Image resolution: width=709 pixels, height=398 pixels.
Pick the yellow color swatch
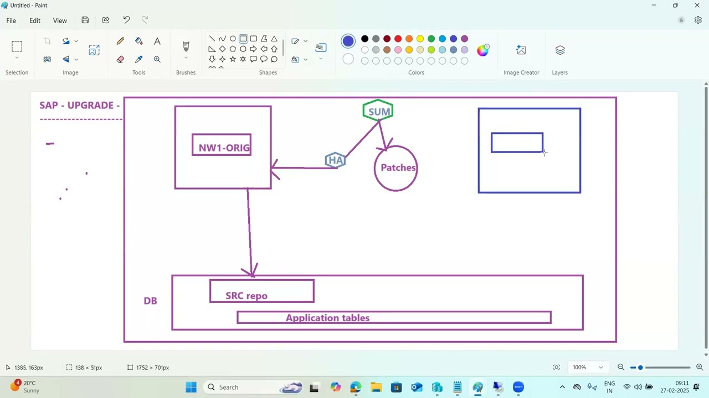[x=420, y=39]
